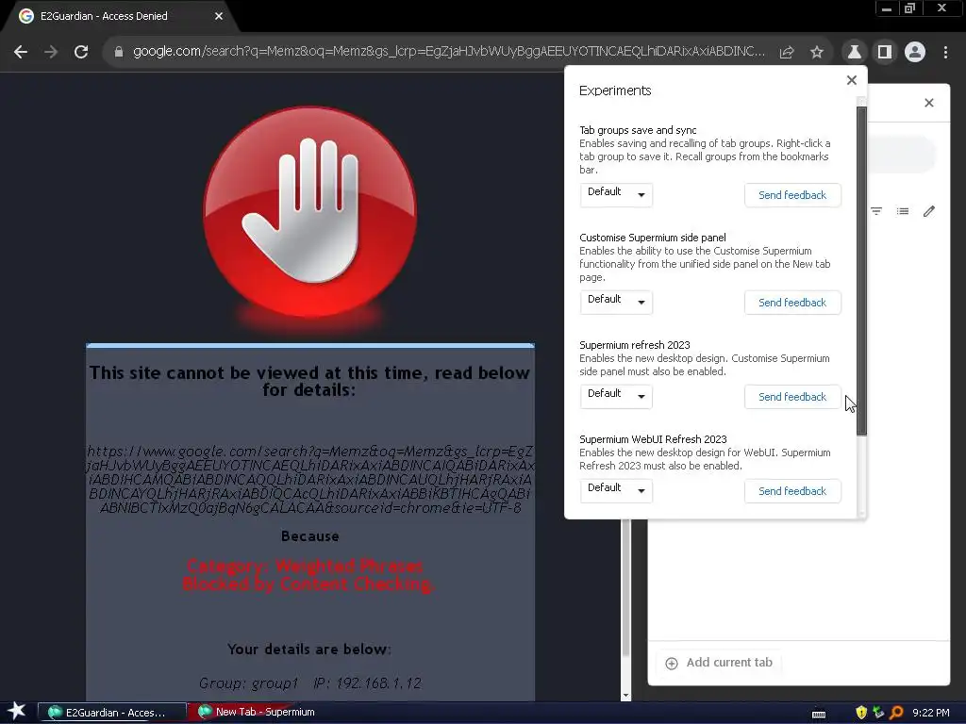Bookmark this page with the star icon

click(x=817, y=53)
